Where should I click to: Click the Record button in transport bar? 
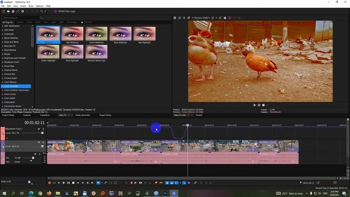[x=50, y=183]
